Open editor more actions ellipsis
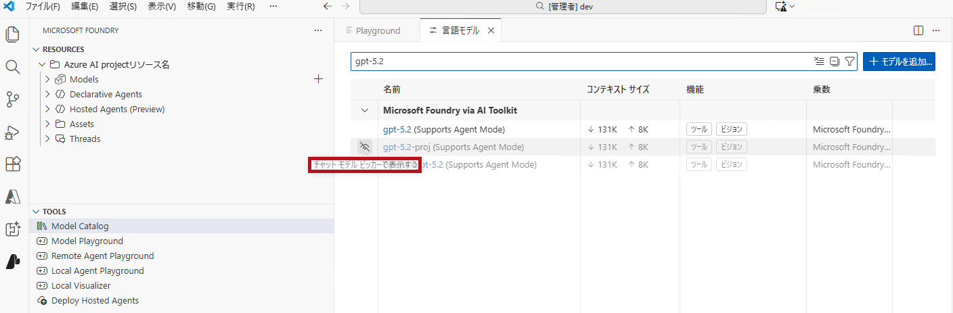This screenshot has width=953, height=313. pos(936,30)
